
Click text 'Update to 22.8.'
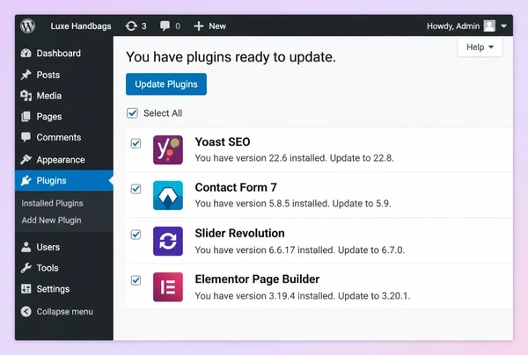[x=362, y=158]
